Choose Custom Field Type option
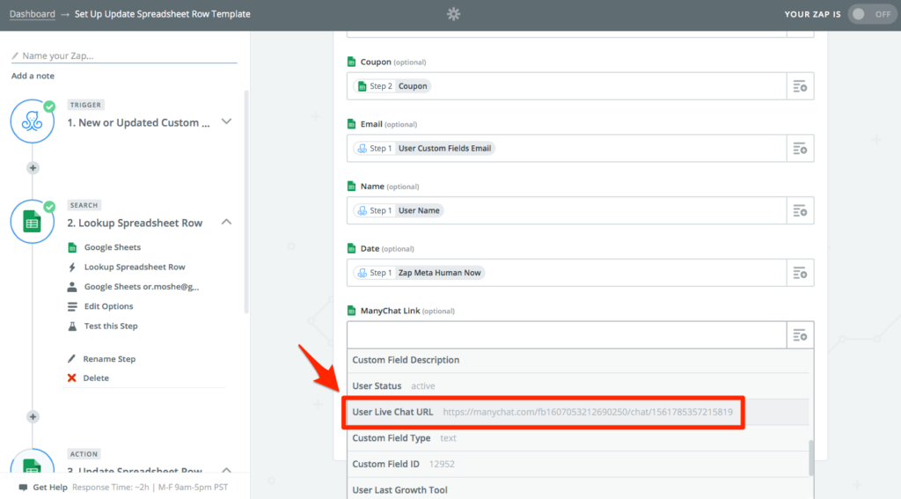This screenshot has width=901, height=499. pos(578,438)
